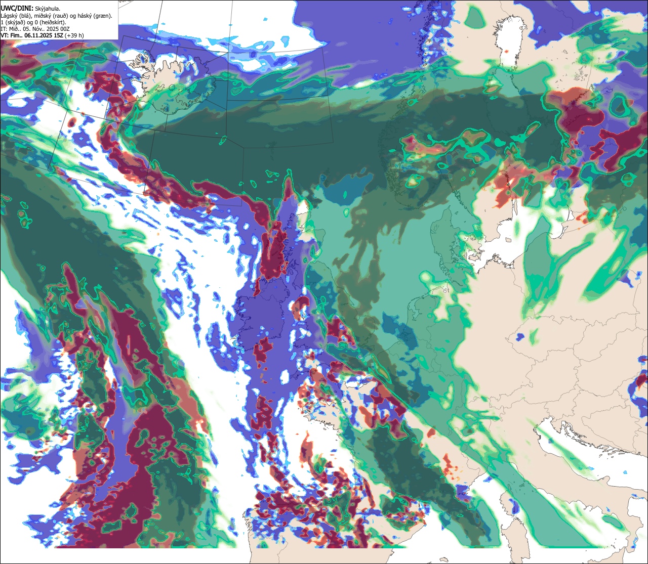The width and height of the screenshot is (648, 564).
Task: Select the legend text "Lágský (blá)"
Action: tap(15, 16)
